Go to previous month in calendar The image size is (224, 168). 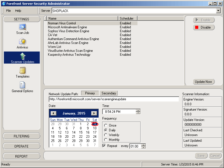[53, 113]
